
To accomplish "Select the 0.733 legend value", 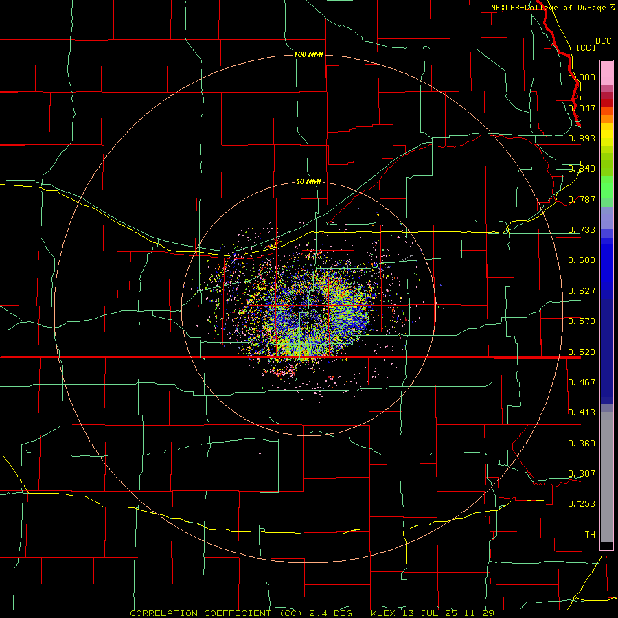I will click(x=582, y=230).
